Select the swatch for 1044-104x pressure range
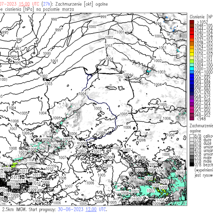 (192, 29)
